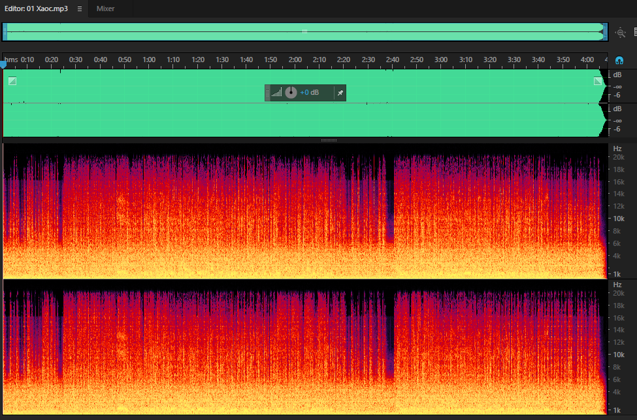Click the hms time format label
The height and width of the screenshot is (420, 637).
coord(11,60)
